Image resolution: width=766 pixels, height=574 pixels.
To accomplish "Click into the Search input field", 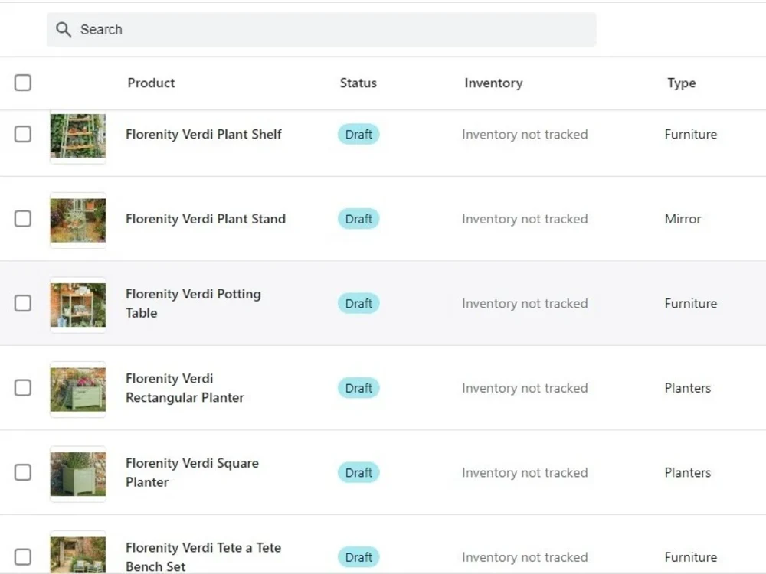I will click(x=322, y=30).
